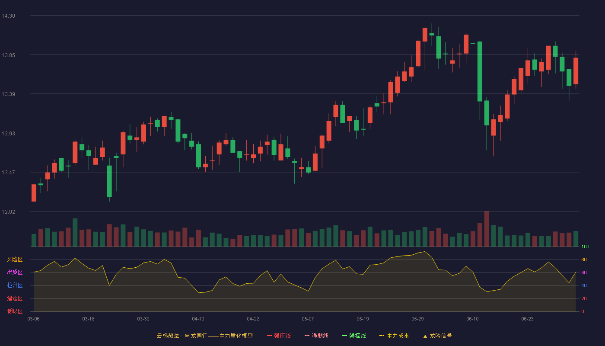The width and height of the screenshot is (605, 346).
Task: Click the large green candlestick after 06-10
Action: point(480,71)
